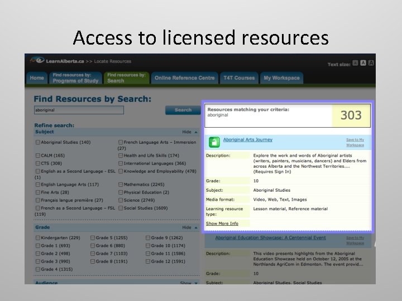Check Français langue première (27) box
Viewport: 402px width, 301px height.
(x=38, y=200)
